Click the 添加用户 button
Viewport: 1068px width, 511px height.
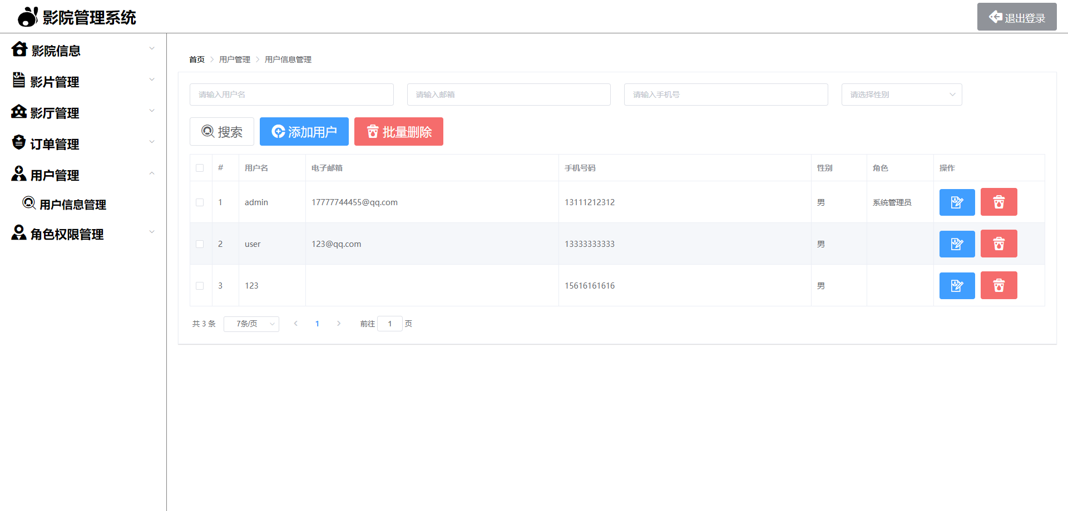tap(304, 132)
